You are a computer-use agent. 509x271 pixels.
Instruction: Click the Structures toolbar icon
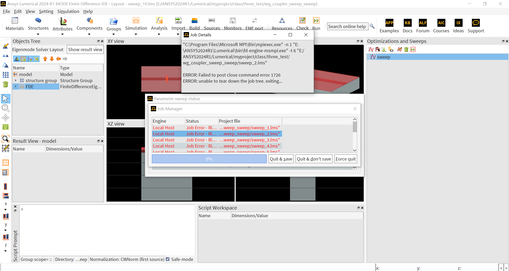click(x=38, y=20)
